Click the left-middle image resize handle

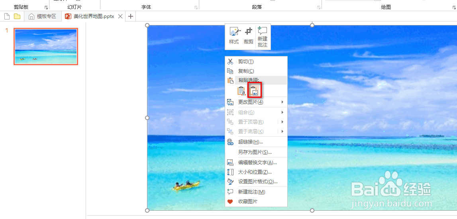coord(147,118)
